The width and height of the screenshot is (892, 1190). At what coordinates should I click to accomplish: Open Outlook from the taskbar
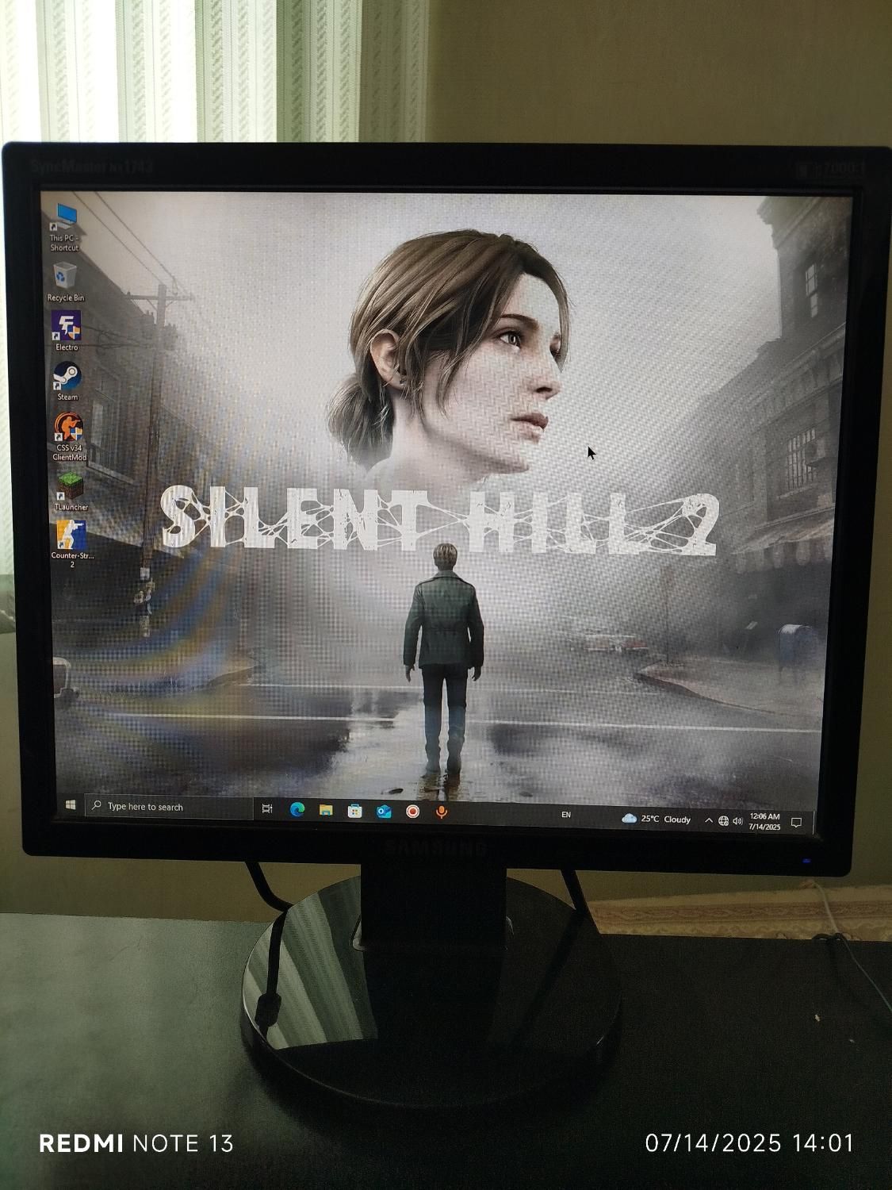384,811
